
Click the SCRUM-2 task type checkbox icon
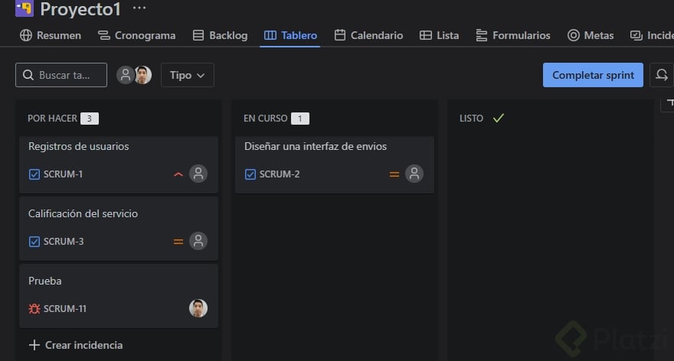click(x=250, y=174)
